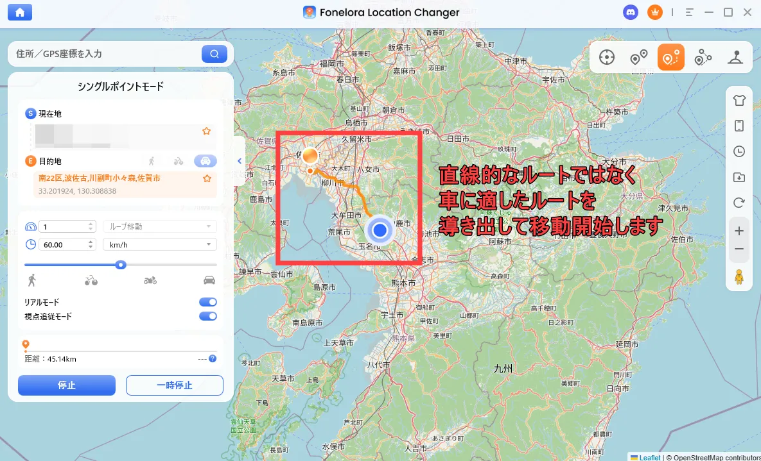Open the ループ移動 dropdown

(x=160, y=226)
